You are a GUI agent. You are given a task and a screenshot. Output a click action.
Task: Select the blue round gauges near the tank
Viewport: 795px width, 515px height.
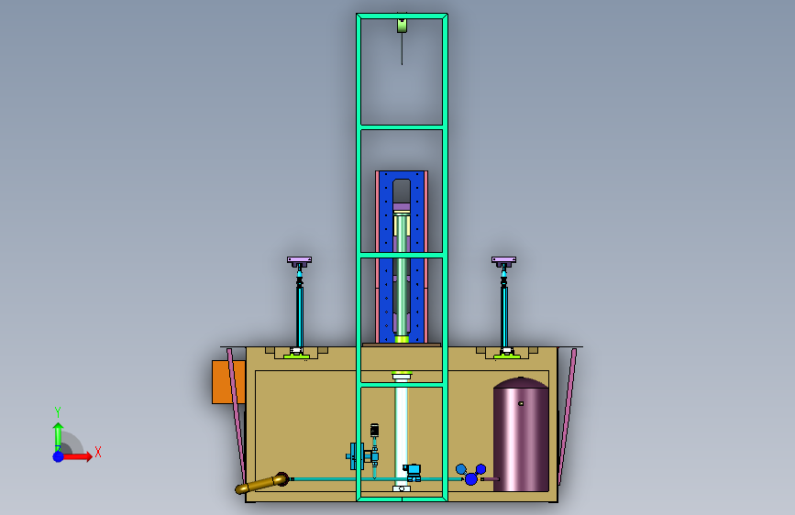point(471,475)
